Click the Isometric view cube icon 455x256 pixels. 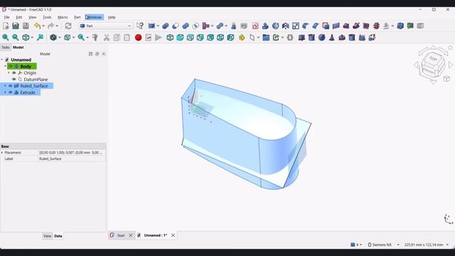point(170,38)
